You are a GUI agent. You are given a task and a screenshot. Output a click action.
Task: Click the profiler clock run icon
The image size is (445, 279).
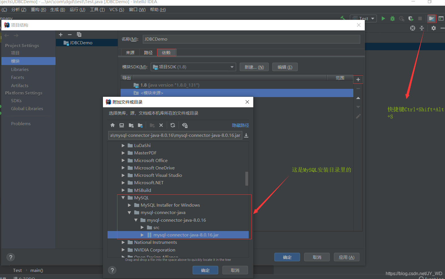pyautogui.click(x=402, y=18)
